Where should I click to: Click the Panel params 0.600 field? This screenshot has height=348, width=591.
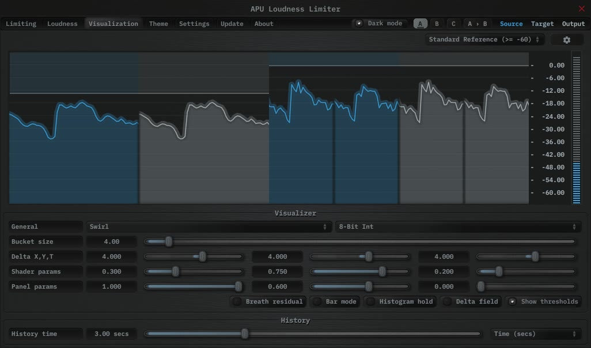[278, 286]
